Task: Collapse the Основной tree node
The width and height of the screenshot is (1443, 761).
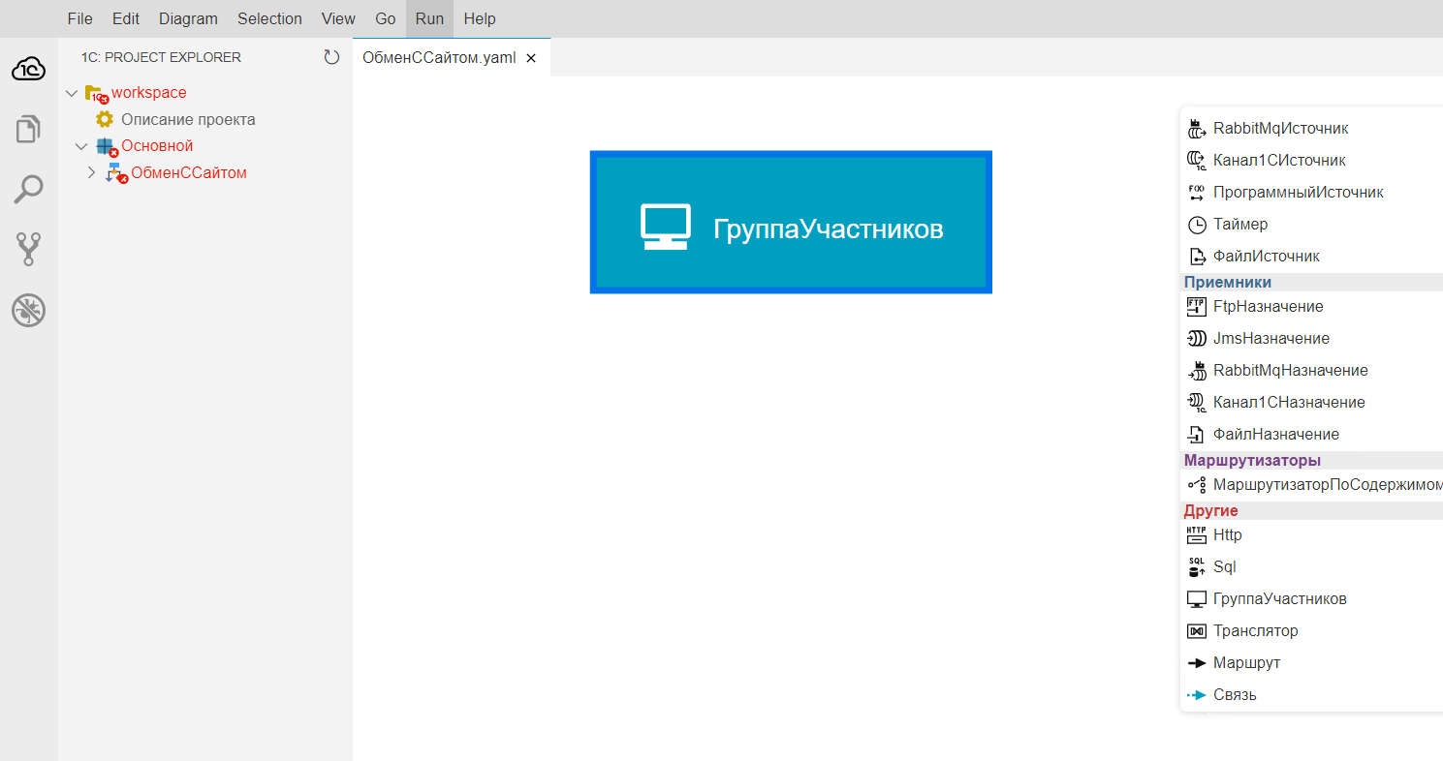Action: point(81,146)
